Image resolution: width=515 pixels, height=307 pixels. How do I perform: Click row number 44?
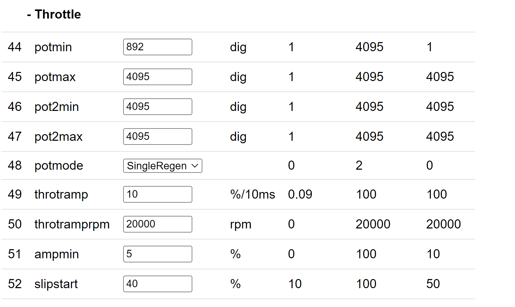pos(15,47)
